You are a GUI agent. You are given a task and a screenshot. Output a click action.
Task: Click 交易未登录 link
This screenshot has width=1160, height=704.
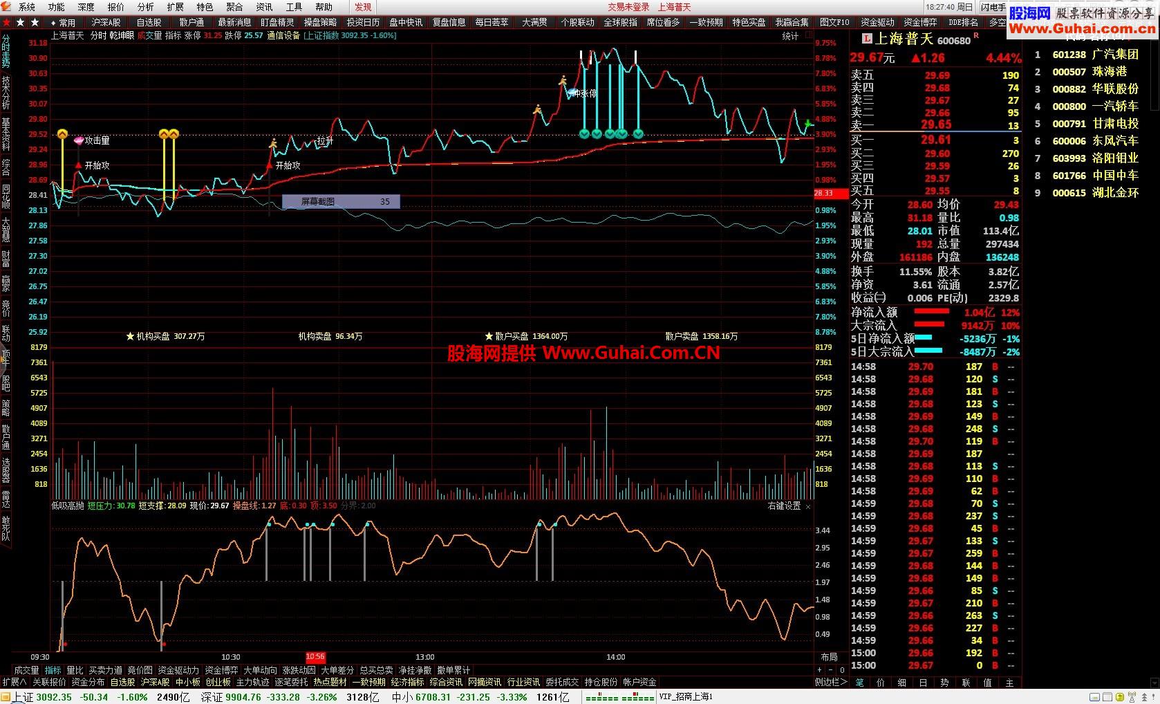[628, 7]
